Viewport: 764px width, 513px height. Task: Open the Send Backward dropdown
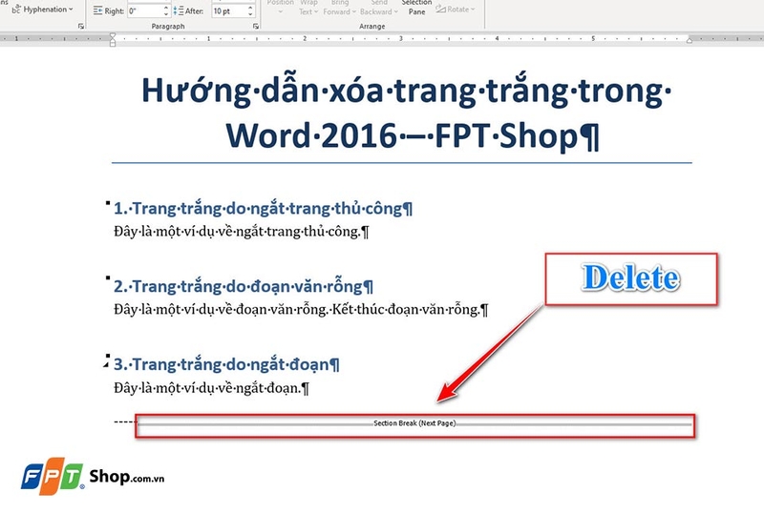click(378, 8)
